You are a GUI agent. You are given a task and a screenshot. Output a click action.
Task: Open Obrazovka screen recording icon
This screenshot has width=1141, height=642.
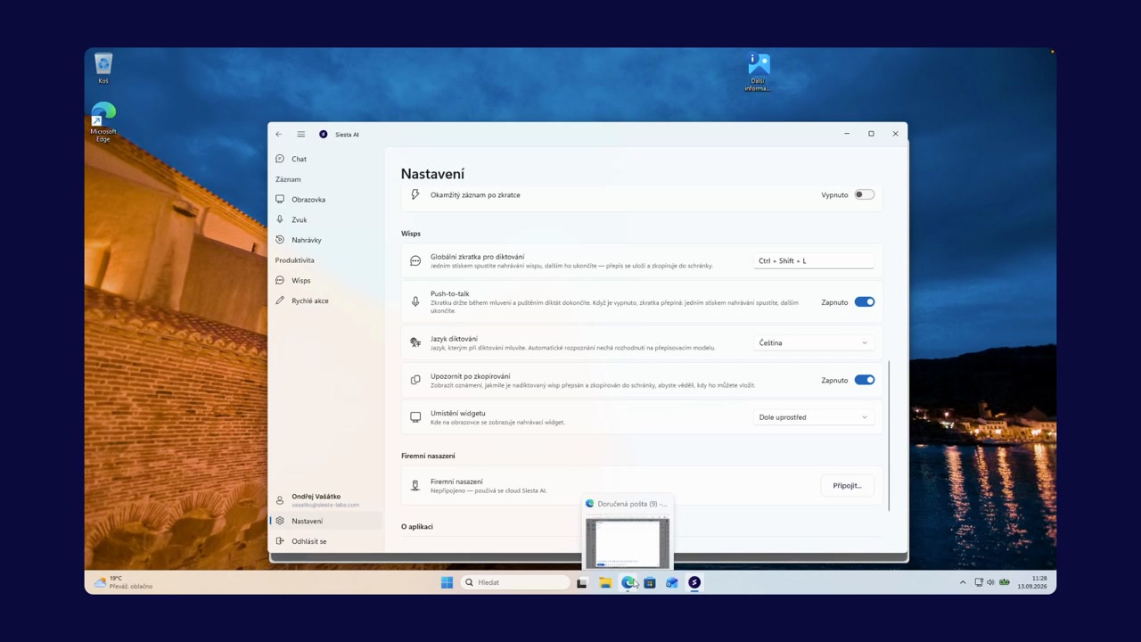(280, 200)
